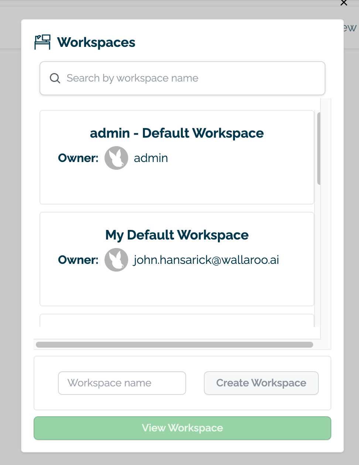
Task: Click the Workspaces flag icon in the header
Action: point(42,42)
